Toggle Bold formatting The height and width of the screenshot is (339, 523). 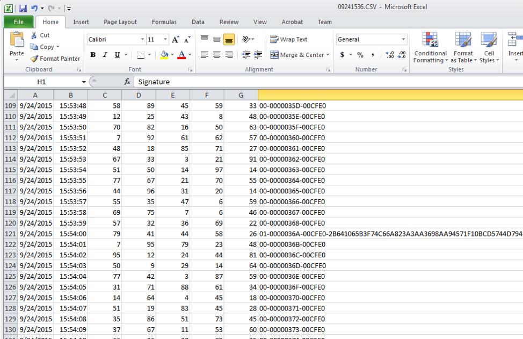93,55
